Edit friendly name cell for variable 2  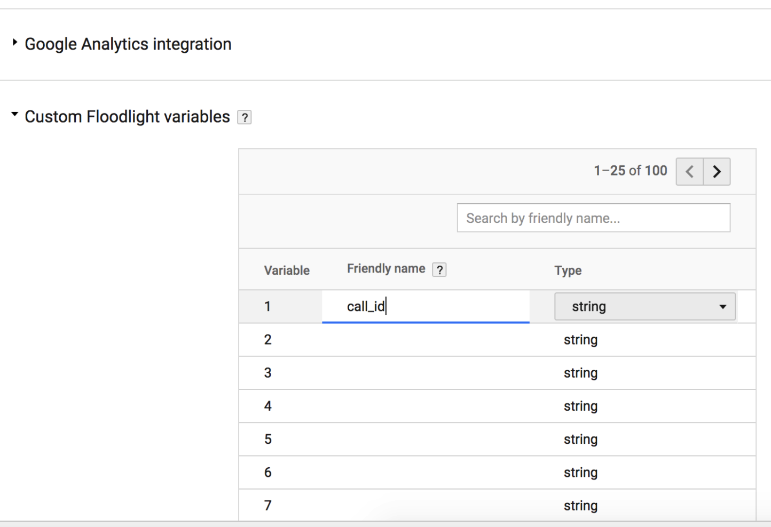[425, 340]
